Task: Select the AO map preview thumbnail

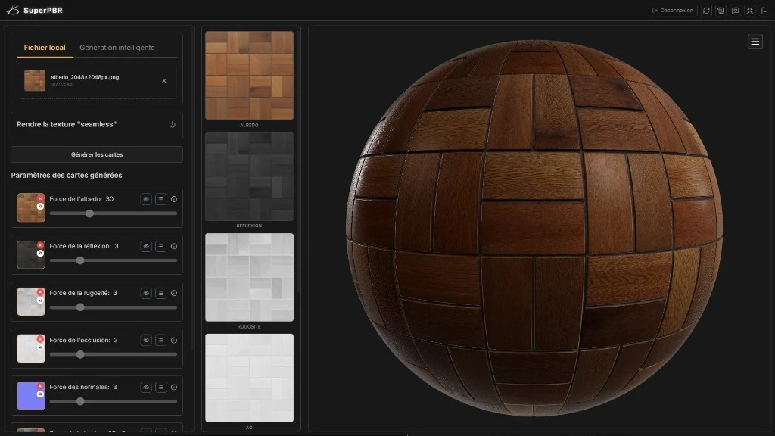Action: 249,378
